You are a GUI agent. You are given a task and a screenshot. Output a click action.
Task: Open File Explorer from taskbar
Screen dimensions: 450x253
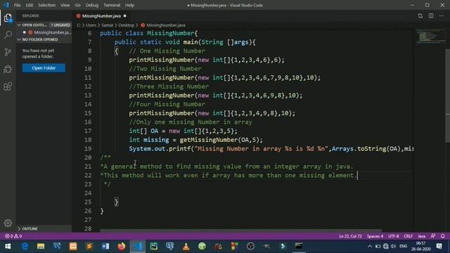coord(41,246)
